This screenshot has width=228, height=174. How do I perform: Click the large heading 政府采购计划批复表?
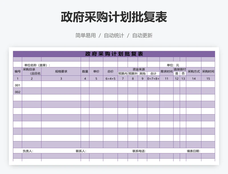[x=114, y=17]
